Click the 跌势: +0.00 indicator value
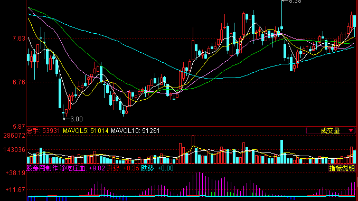Image resolution: width=358 pixels, height=201 pixels. pos(157,168)
